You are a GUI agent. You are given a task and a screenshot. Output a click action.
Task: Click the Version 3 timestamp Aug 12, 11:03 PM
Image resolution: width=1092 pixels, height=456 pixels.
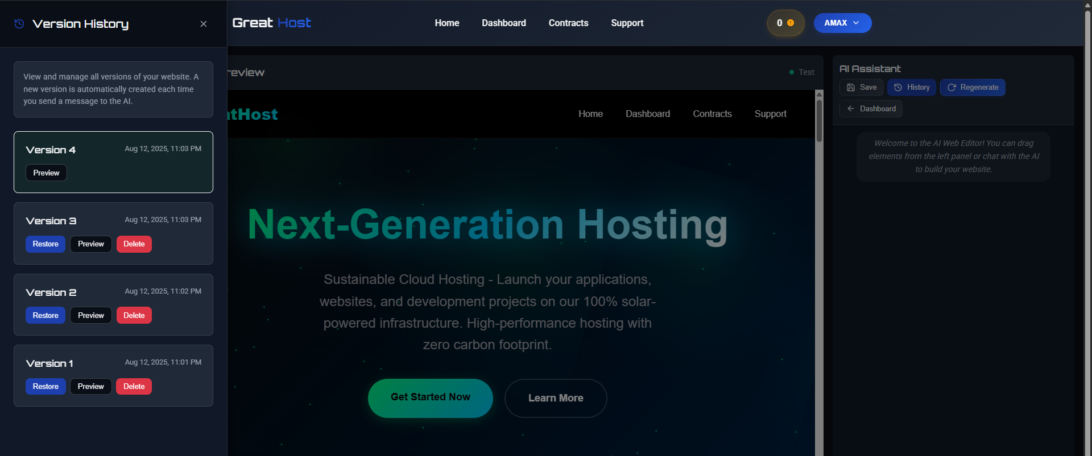(163, 220)
